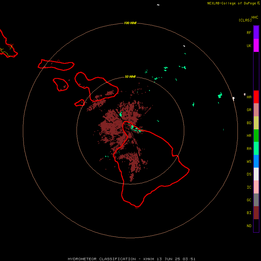The image size is (261, 261).
Task: Click the HA legend label
Action: [x=249, y=97]
